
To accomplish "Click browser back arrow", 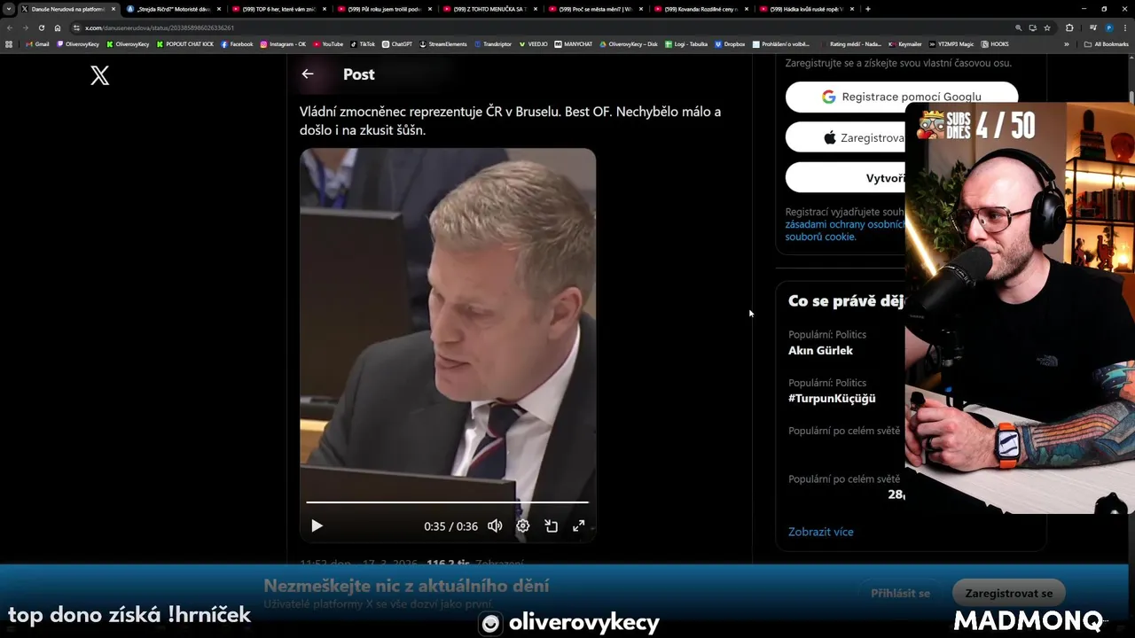I will 10,27.
